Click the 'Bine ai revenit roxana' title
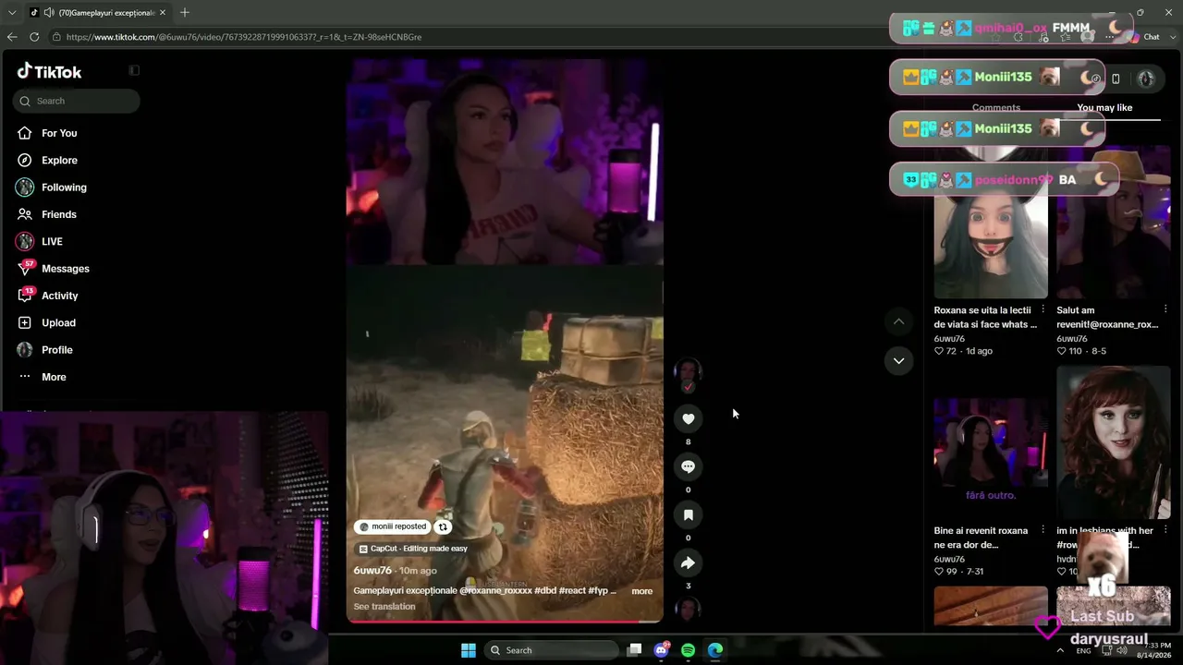 981,538
